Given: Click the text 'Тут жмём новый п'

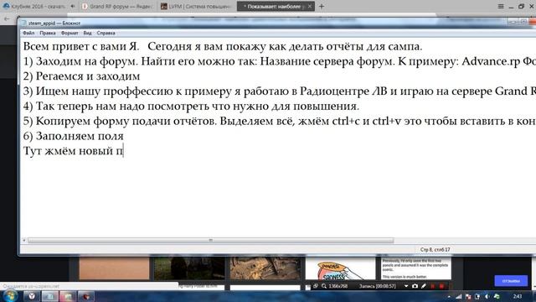Looking at the screenshot, I should click(73, 151).
